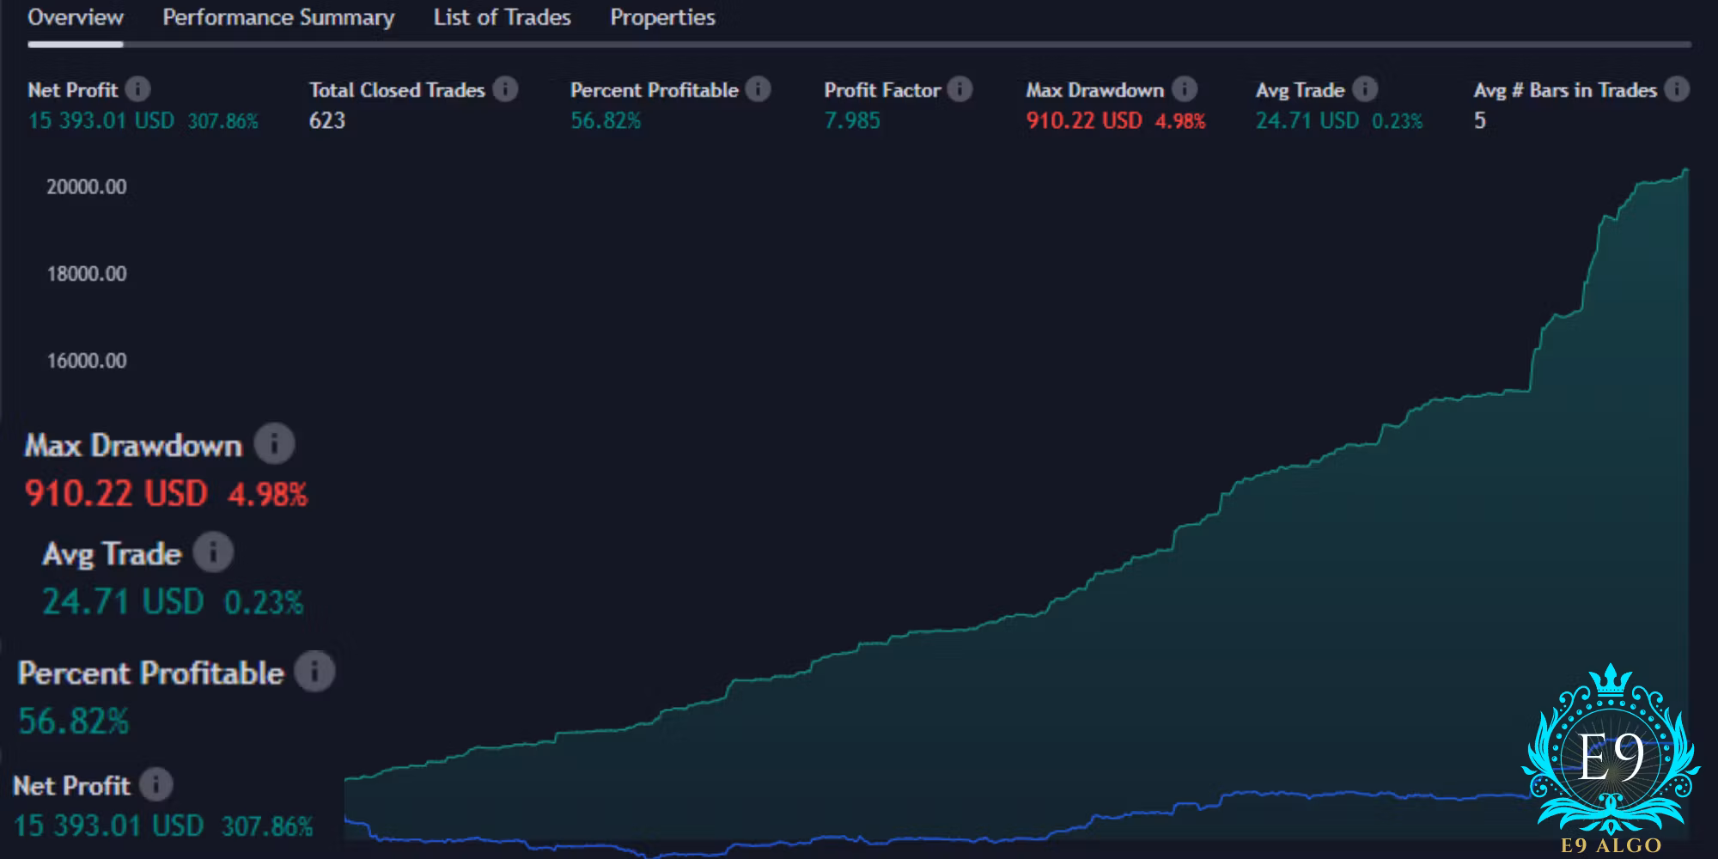
Task: Click the small top-row Percent Profitable info icon
Action: pos(758,89)
